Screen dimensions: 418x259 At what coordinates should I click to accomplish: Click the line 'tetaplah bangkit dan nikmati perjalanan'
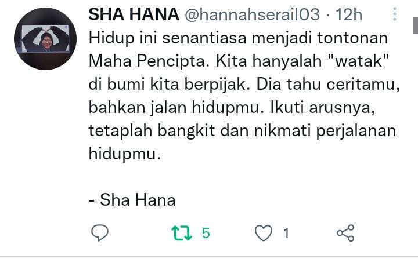pyautogui.click(x=242, y=131)
